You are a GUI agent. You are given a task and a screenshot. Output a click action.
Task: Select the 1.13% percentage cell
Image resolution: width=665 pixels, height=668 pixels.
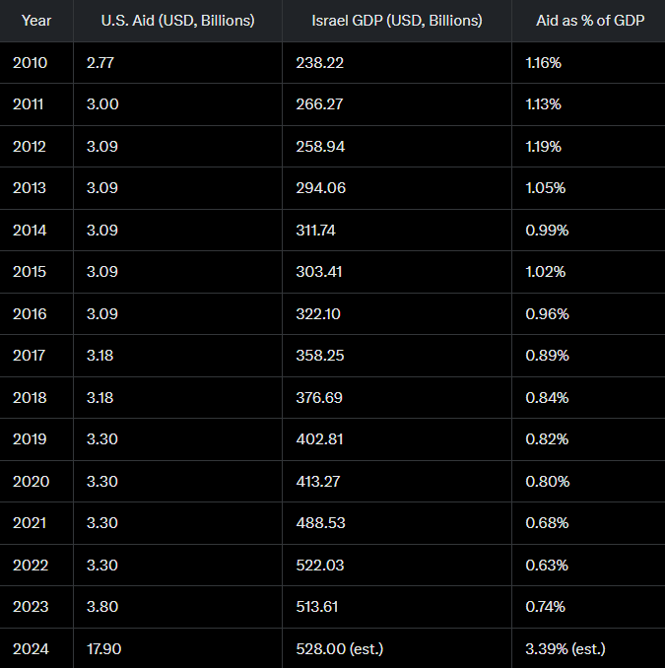click(x=543, y=104)
